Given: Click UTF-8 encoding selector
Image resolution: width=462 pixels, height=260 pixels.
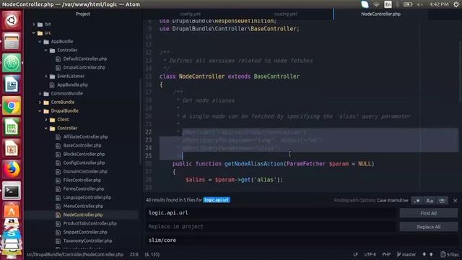Looking at the screenshot, I should coord(370,254).
